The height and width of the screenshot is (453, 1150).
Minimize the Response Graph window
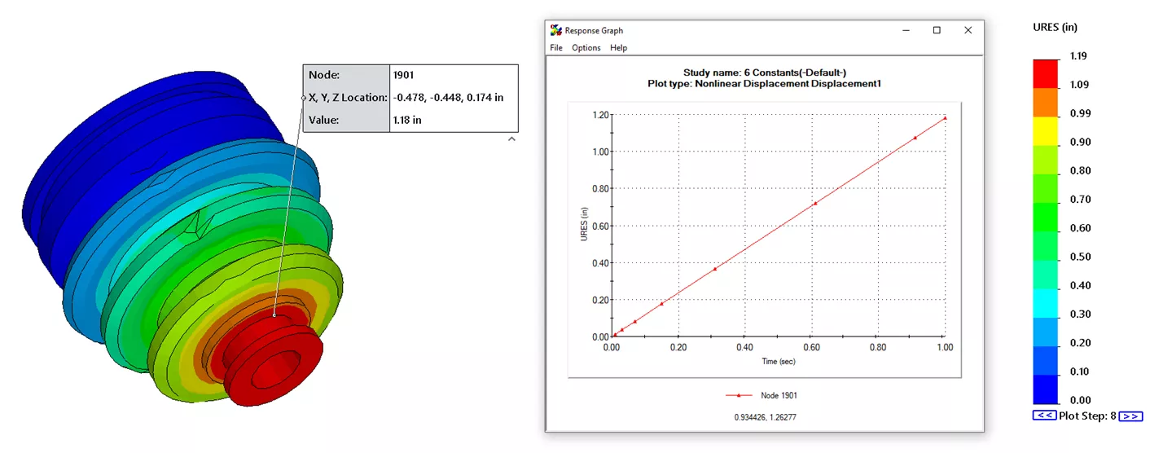(906, 30)
